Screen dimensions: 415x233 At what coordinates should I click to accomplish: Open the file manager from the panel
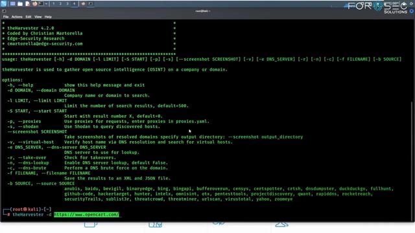(x=20, y=4)
